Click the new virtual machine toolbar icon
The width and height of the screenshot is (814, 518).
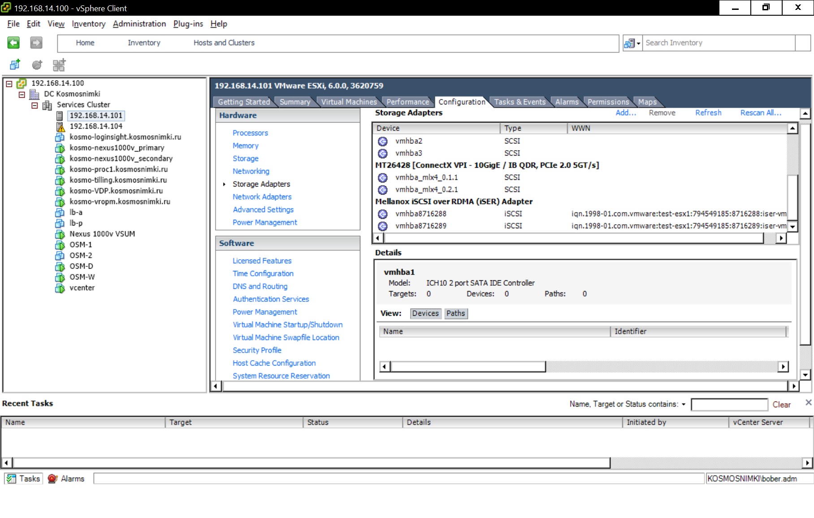tap(15, 65)
